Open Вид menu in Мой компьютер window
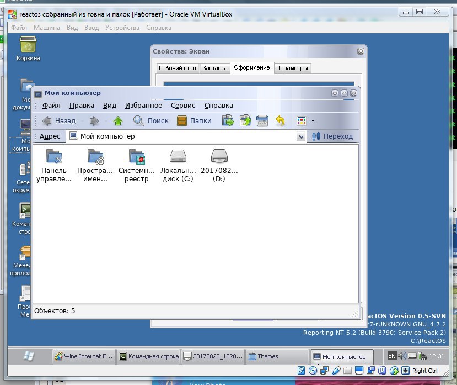The width and height of the screenshot is (457, 385). [x=110, y=106]
